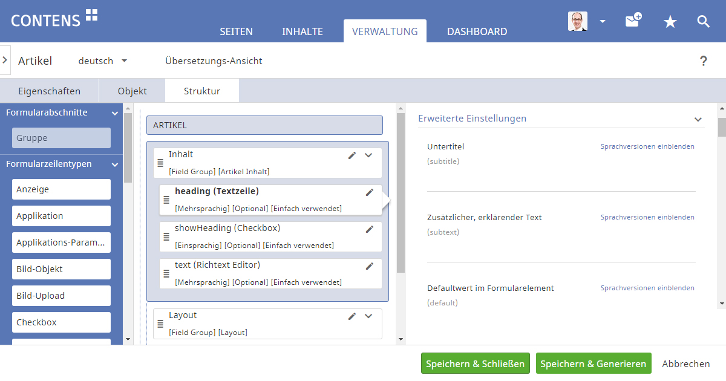Select the VERWALTUNG main tab

(385, 31)
